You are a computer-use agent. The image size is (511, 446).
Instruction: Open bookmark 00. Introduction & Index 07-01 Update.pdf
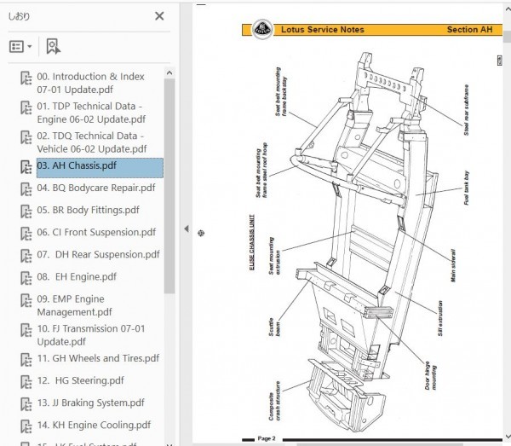click(90, 83)
